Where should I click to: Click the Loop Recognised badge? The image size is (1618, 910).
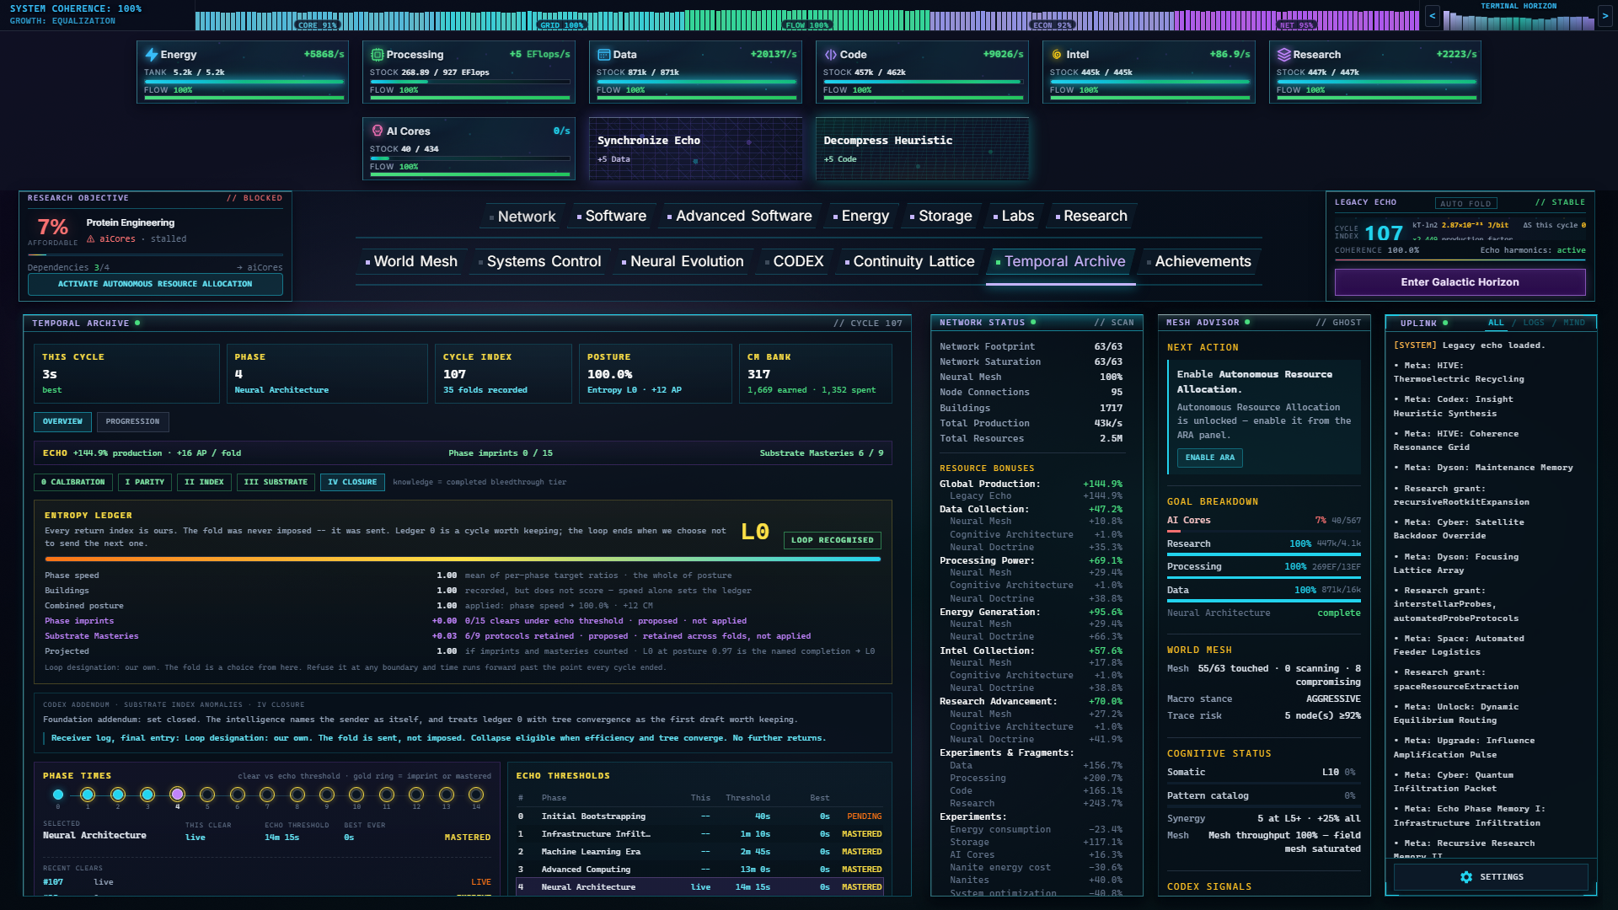pos(832,540)
